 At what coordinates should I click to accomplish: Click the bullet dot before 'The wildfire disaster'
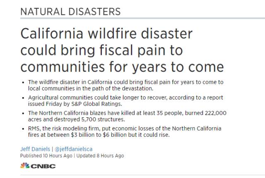pos(23,83)
